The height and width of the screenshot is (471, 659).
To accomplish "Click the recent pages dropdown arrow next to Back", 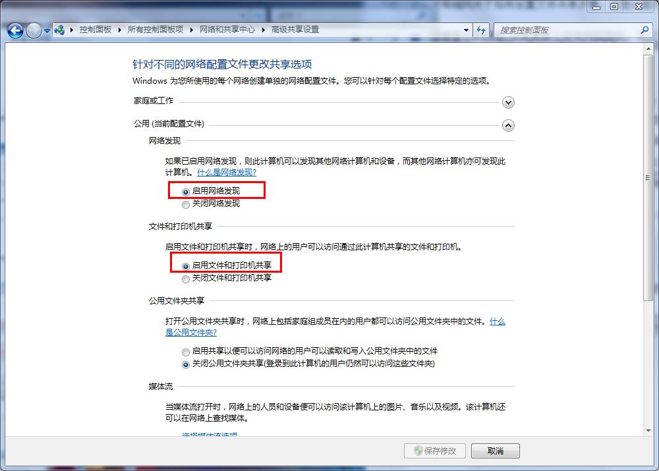I will [x=46, y=30].
